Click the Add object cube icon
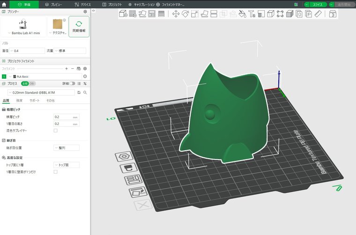This screenshot has height=235, width=356. click(123, 14)
